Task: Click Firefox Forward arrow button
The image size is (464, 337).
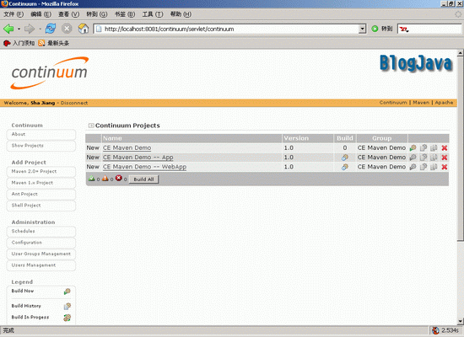Action: 30,29
